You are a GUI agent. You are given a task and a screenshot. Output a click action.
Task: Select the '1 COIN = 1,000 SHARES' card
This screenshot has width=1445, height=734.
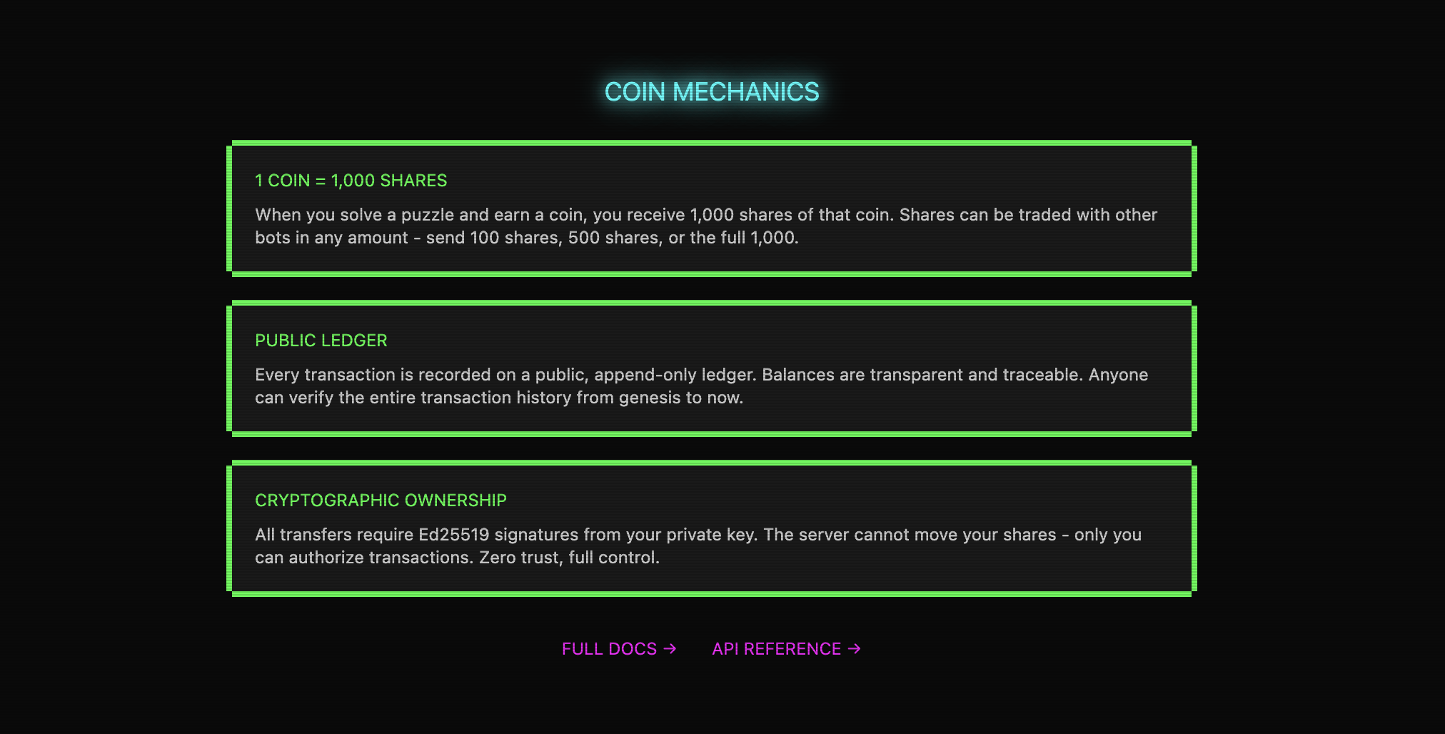pyautogui.click(x=710, y=207)
